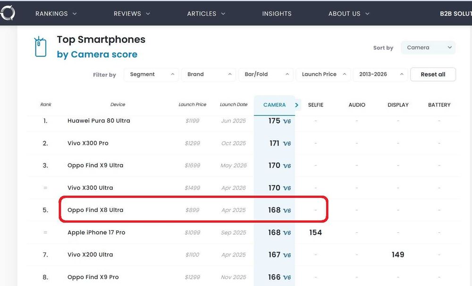Click the V6 badge for Huawei Pura 80 Ultra
The image size is (472, 286).
[x=287, y=122]
